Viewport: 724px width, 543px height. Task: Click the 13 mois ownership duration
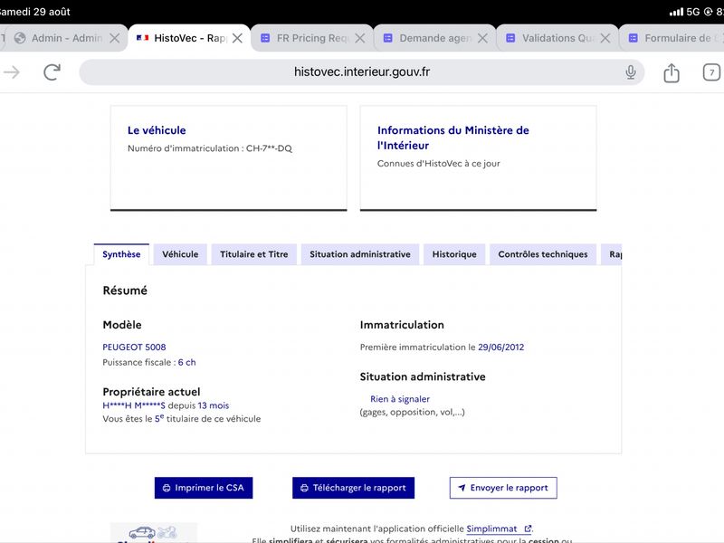[x=214, y=405]
